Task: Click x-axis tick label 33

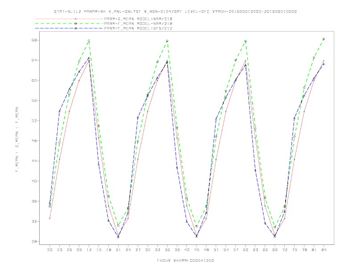Action: click(157, 250)
